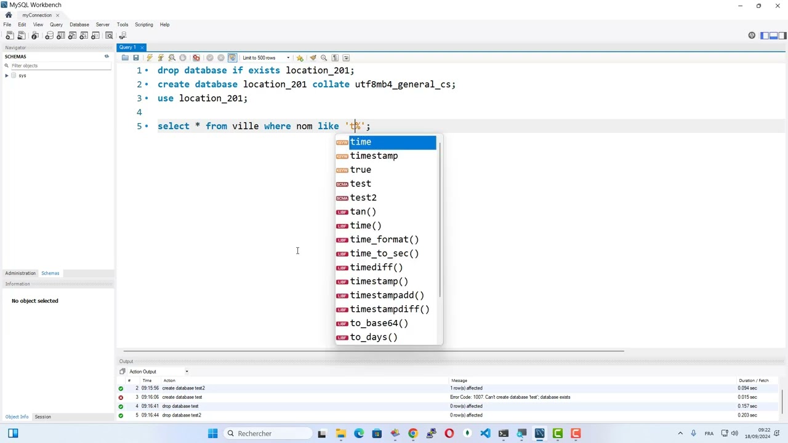Open the Scripting menu
Viewport: 788px width, 443px height.
[144, 25]
